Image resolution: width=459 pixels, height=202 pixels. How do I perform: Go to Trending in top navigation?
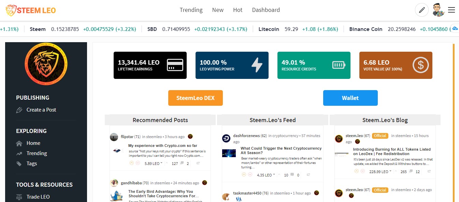191,10
